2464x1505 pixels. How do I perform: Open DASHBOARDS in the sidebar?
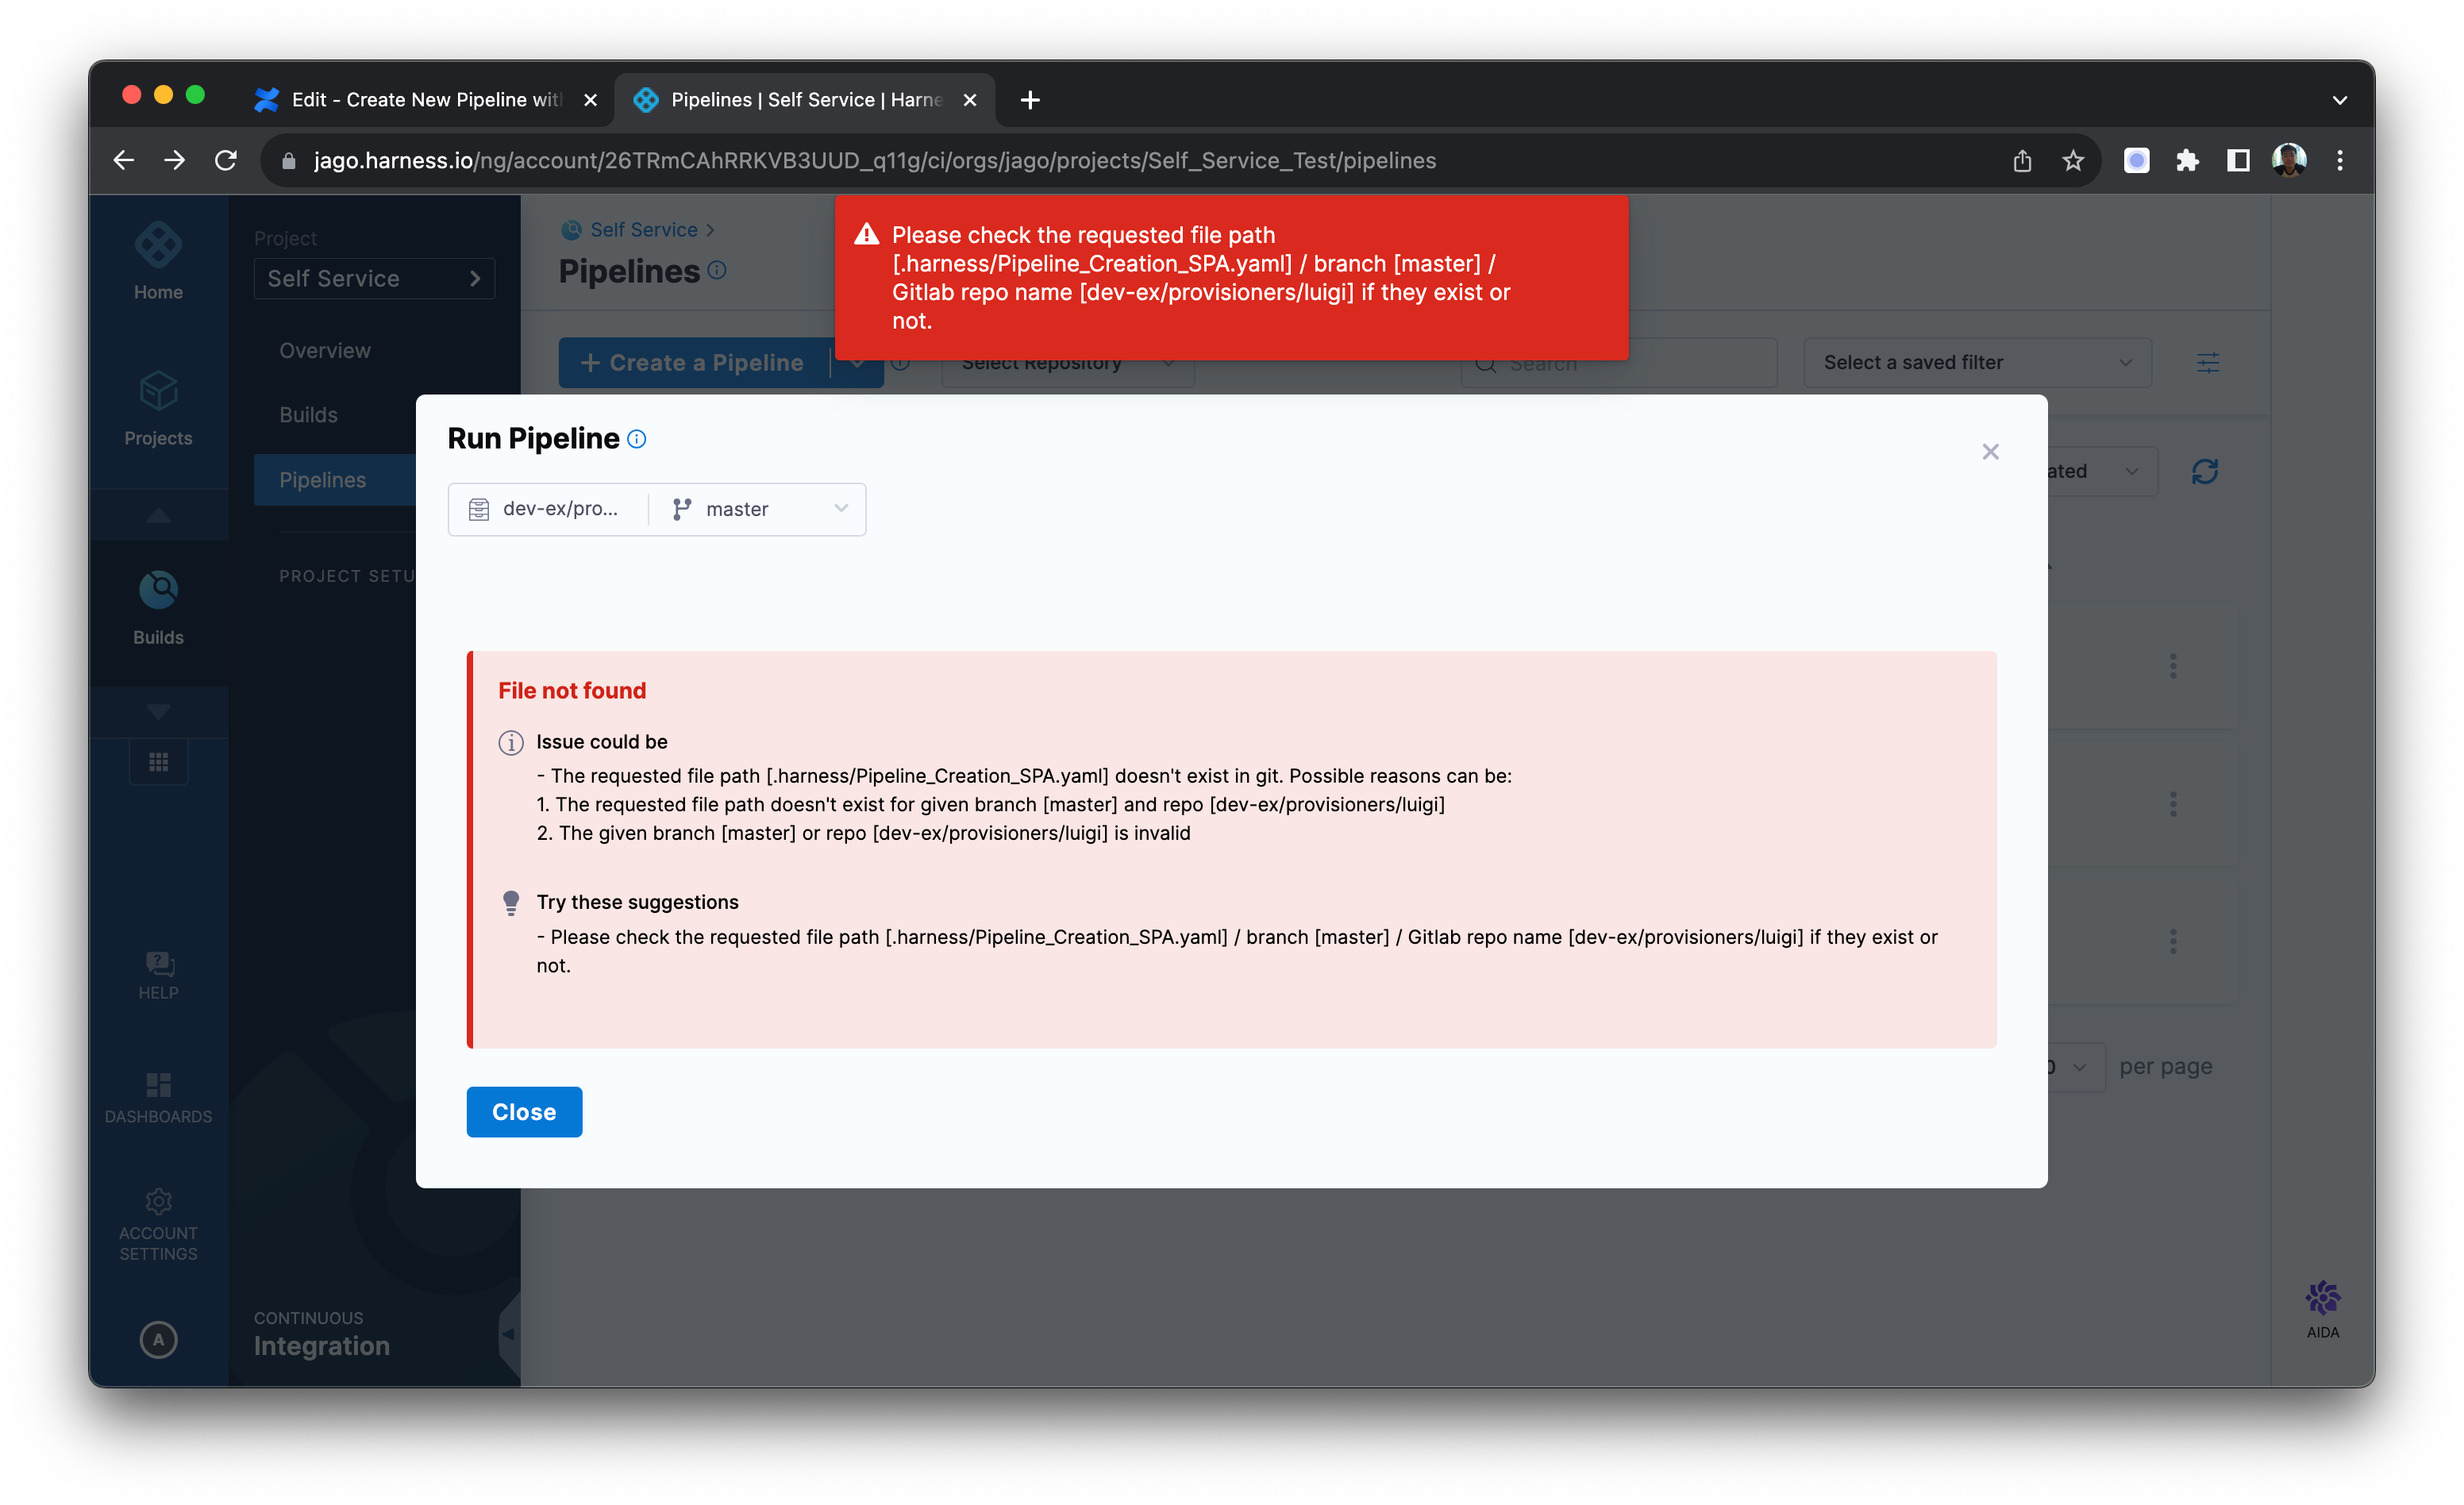pos(158,1098)
